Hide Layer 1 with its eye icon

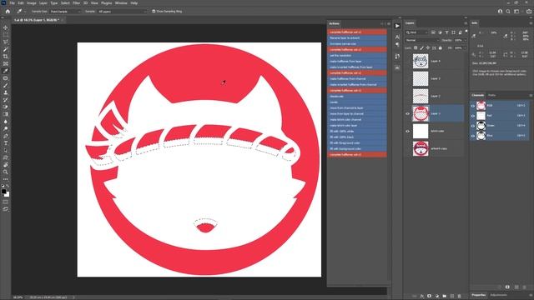[407, 113]
